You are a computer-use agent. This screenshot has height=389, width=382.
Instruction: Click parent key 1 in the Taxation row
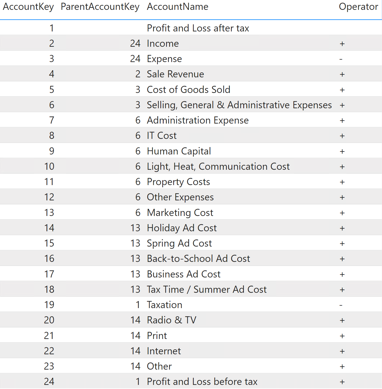[x=138, y=305]
